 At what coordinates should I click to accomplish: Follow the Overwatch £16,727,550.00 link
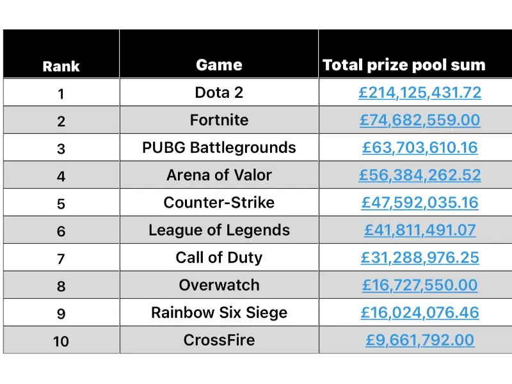point(420,285)
